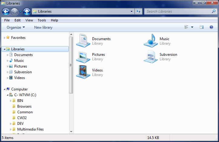Open the Tools menu
The height and width of the screenshot is (142, 219).
42,20
